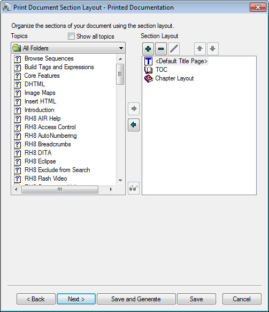The height and width of the screenshot is (312, 269).
Task: Enable the Show all topics checkbox
Action: 71,36
